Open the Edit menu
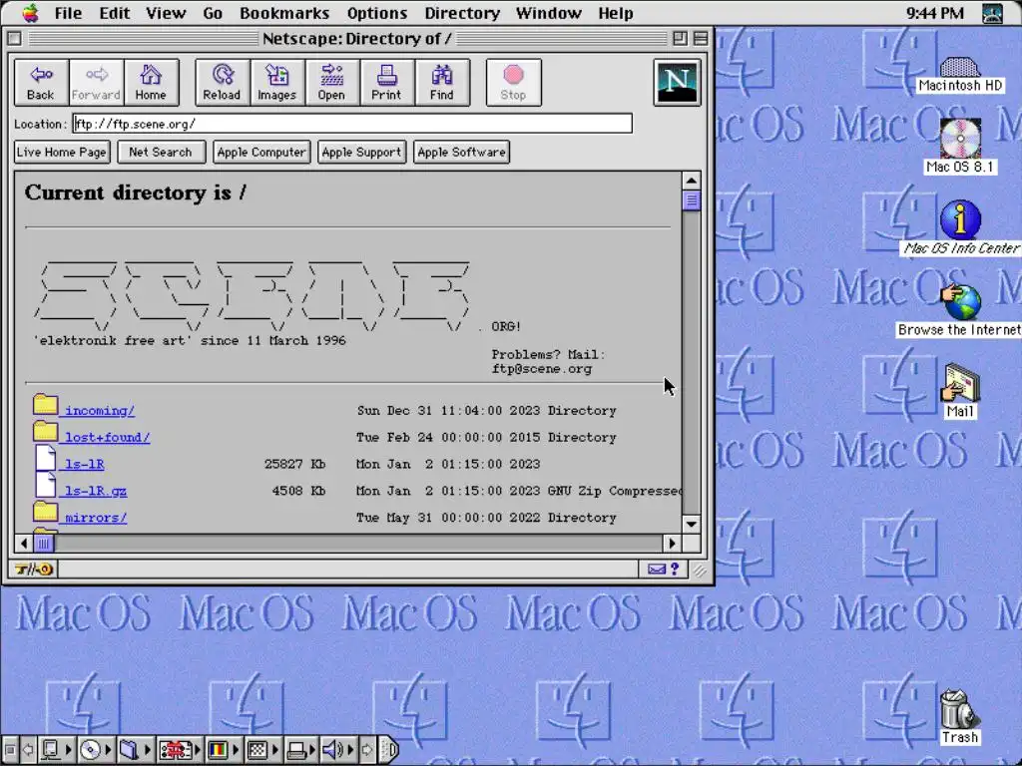The height and width of the screenshot is (766, 1022). [114, 13]
